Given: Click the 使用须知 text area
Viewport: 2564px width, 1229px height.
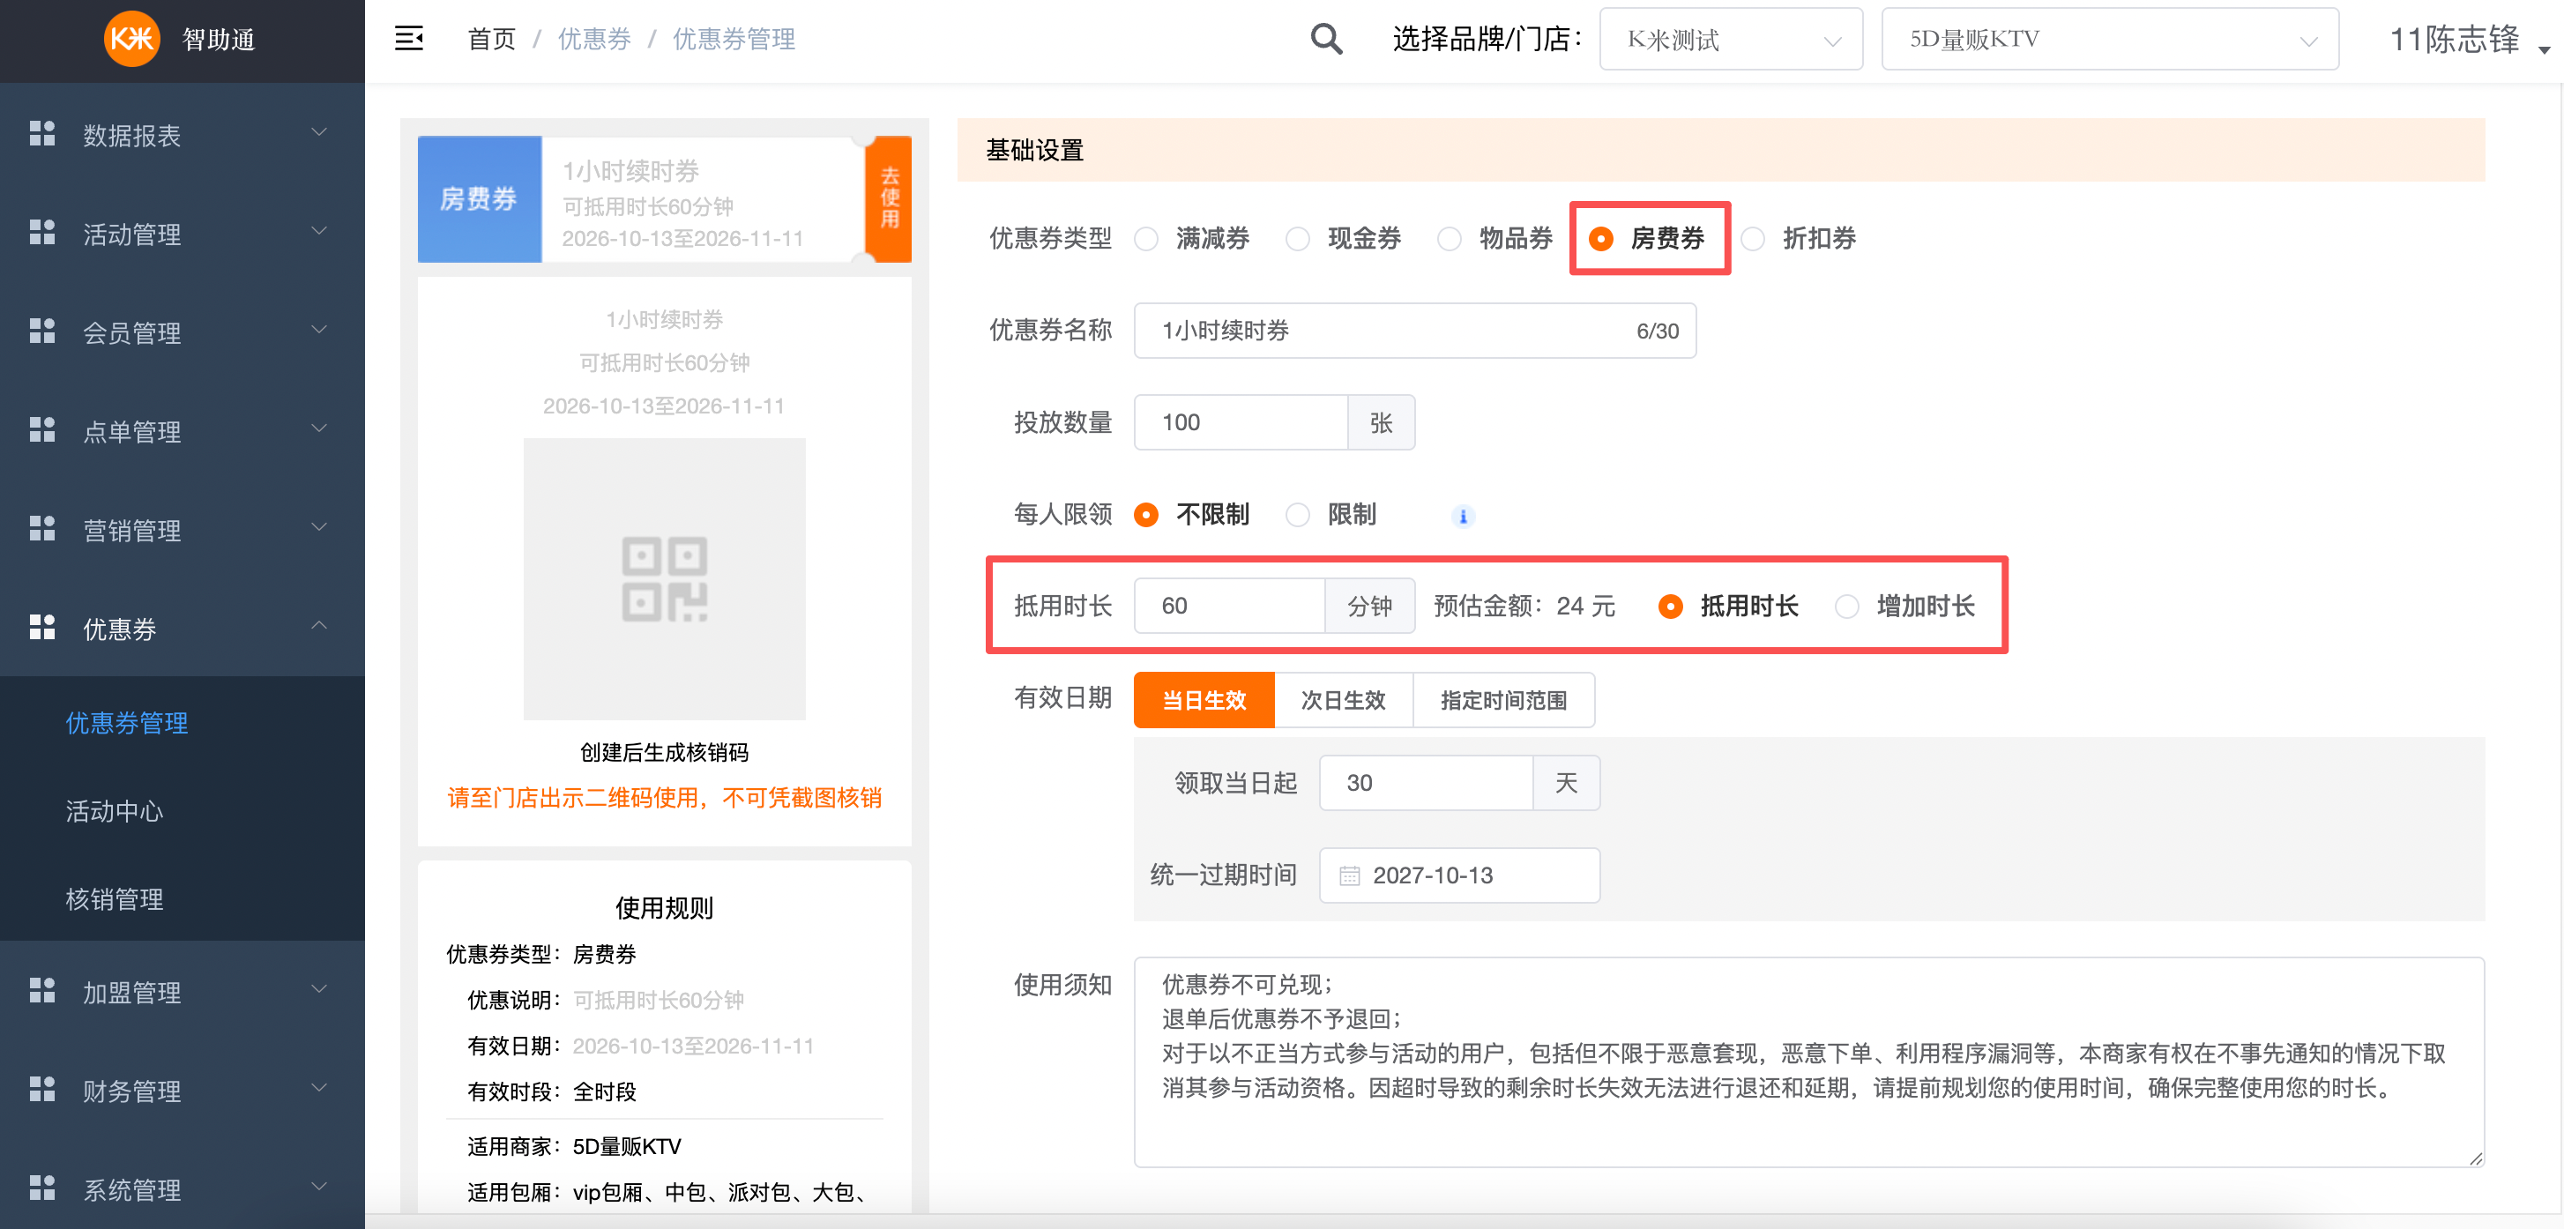Looking at the screenshot, I should (x=1808, y=1061).
